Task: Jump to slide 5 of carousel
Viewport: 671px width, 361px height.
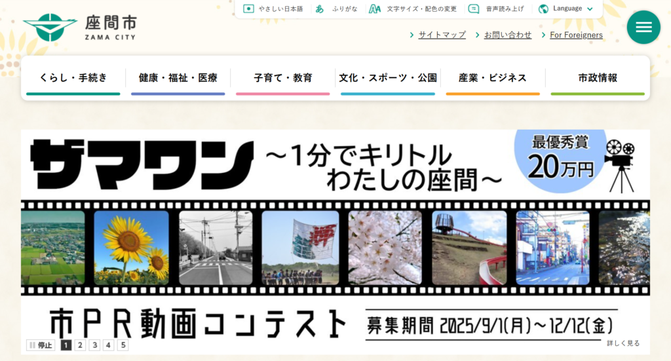Action: click(x=123, y=345)
